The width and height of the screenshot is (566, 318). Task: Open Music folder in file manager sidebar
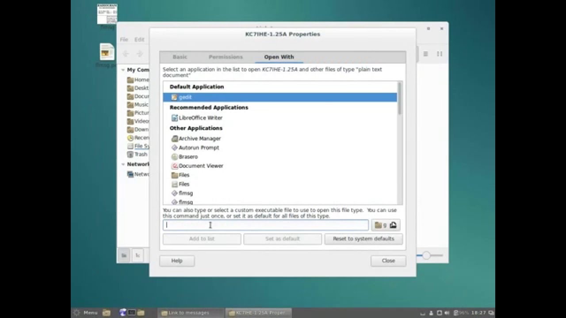(x=138, y=105)
